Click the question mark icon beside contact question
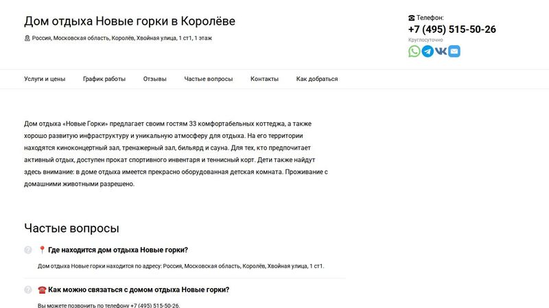 (28, 289)
